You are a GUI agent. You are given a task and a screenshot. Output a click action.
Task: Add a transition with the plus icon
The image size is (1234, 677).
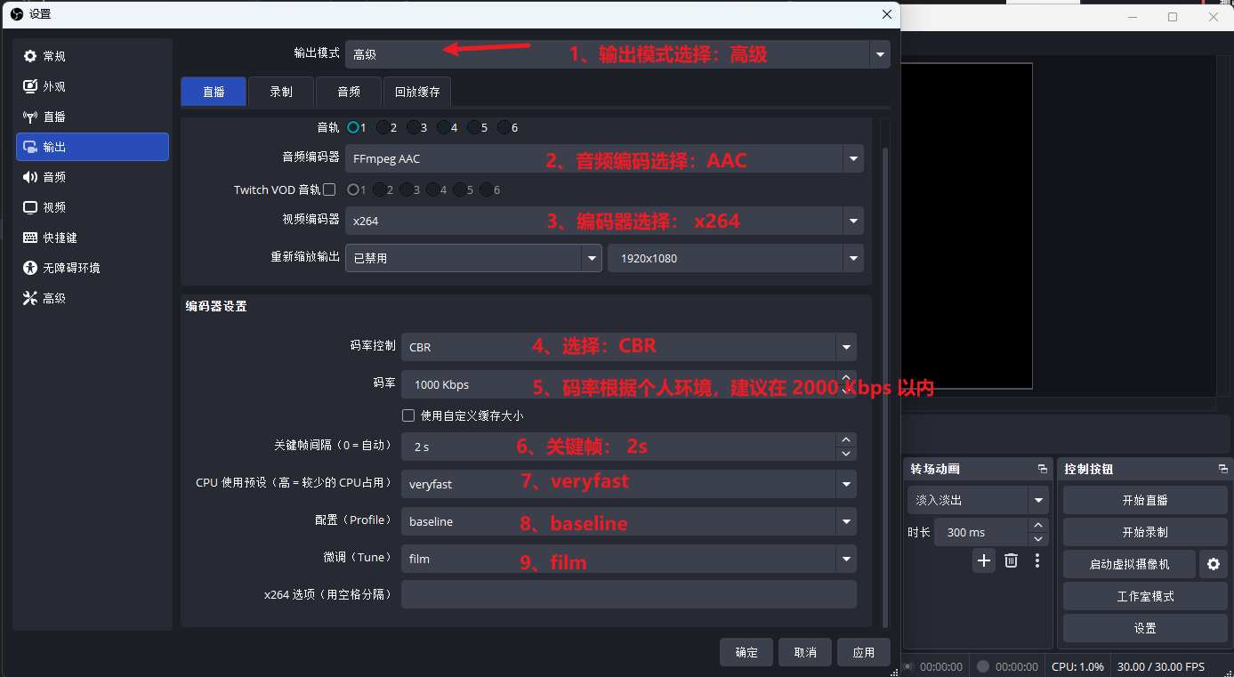point(983,560)
